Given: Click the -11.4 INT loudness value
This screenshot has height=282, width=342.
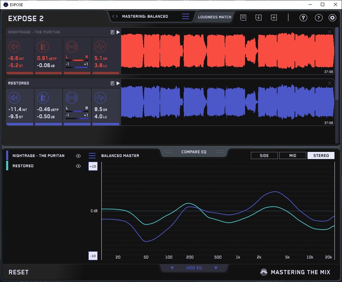Looking at the screenshot, I should click(x=18, y=109).
